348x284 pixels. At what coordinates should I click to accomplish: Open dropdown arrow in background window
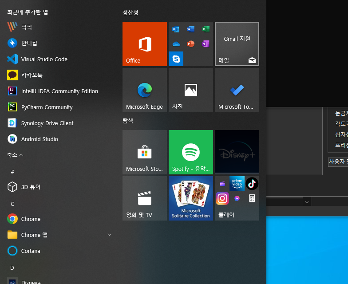(307, 202)
